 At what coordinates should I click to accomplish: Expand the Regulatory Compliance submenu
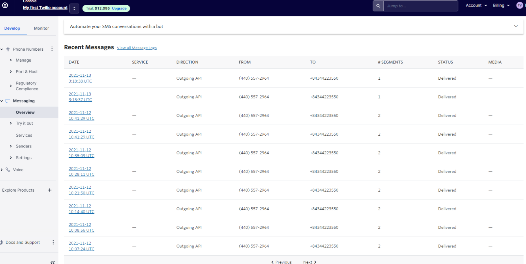(11, 86)
